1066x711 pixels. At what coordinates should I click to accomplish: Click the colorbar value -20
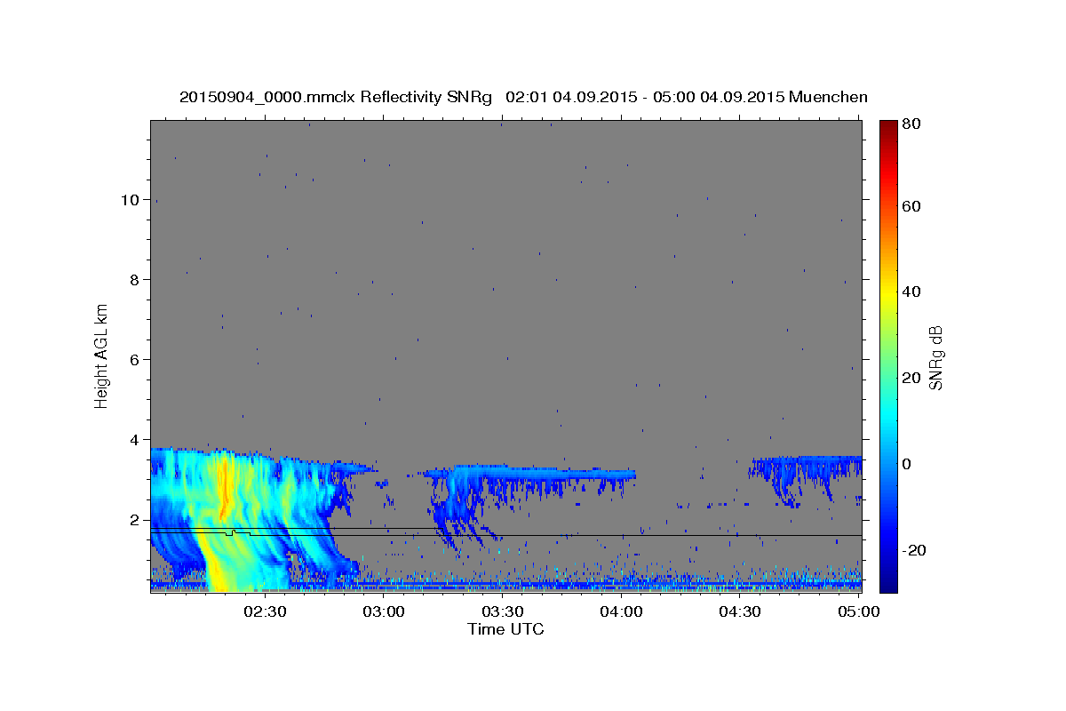tap(913, 549)
